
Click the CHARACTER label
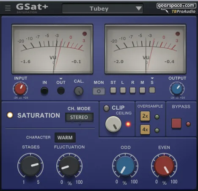38,137
